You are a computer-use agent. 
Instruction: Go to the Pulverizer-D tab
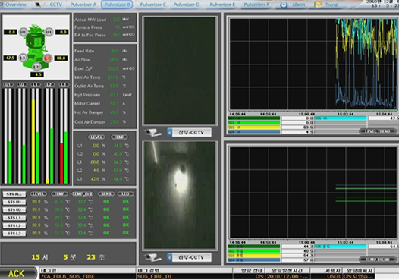(187, 5)
